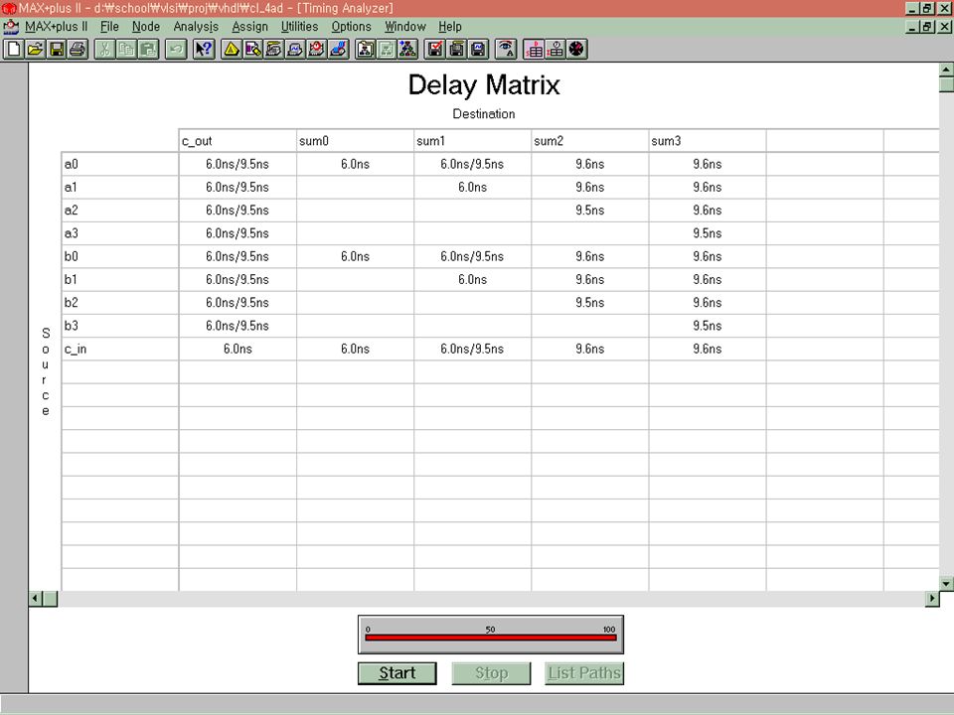Viewport: 954px width, 715px height.
Task: Select the a0 to sum0 6.0ns cell
Action: [356, 164]
